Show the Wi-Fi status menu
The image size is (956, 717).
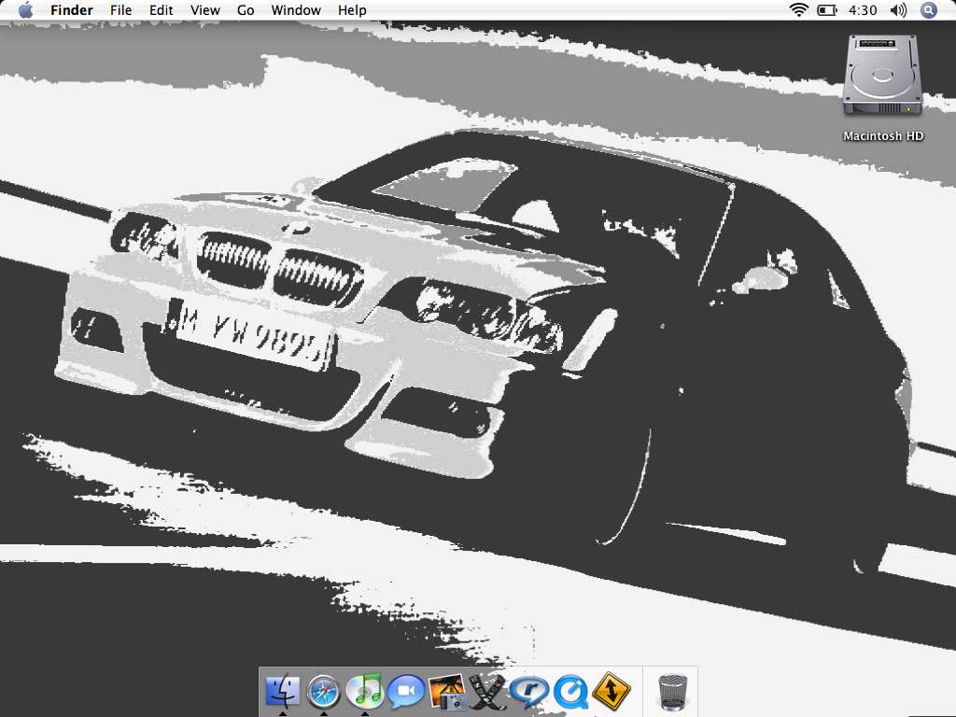click(x=798, y=10)
